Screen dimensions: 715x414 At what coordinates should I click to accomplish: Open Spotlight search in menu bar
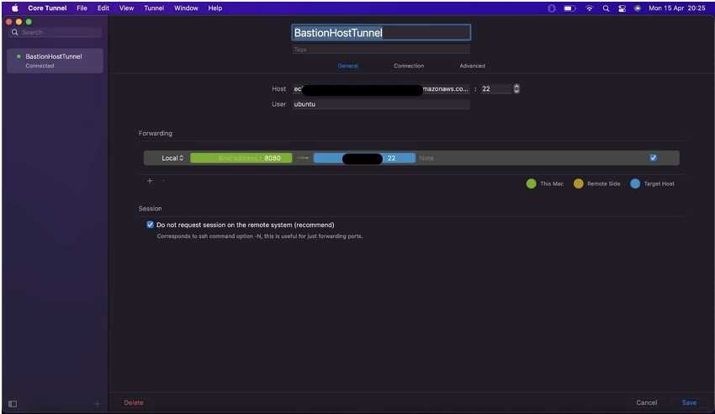(x=606, y=8)
